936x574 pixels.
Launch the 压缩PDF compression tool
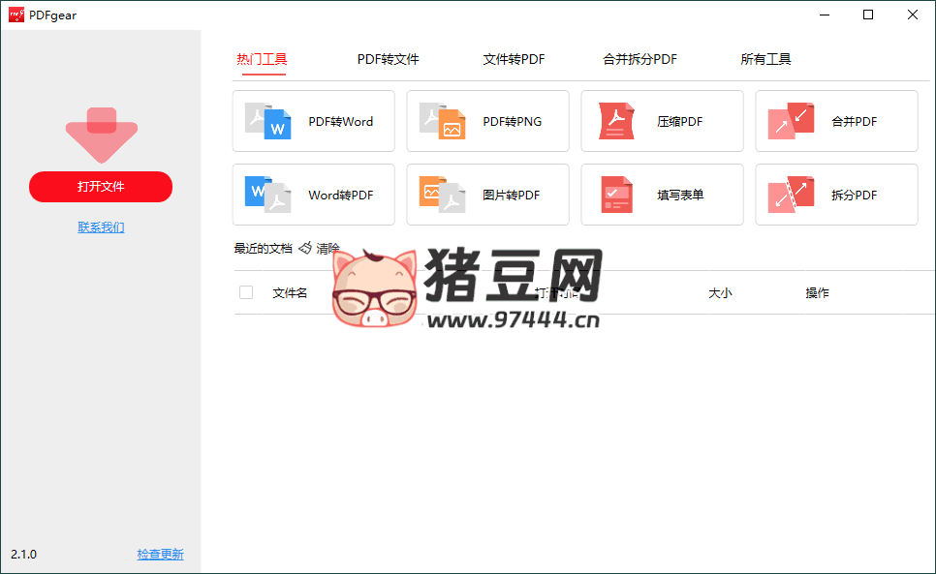pos(662,121)
